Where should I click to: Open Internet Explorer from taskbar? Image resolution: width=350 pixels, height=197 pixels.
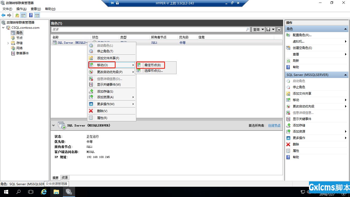(x=44, y=192)
